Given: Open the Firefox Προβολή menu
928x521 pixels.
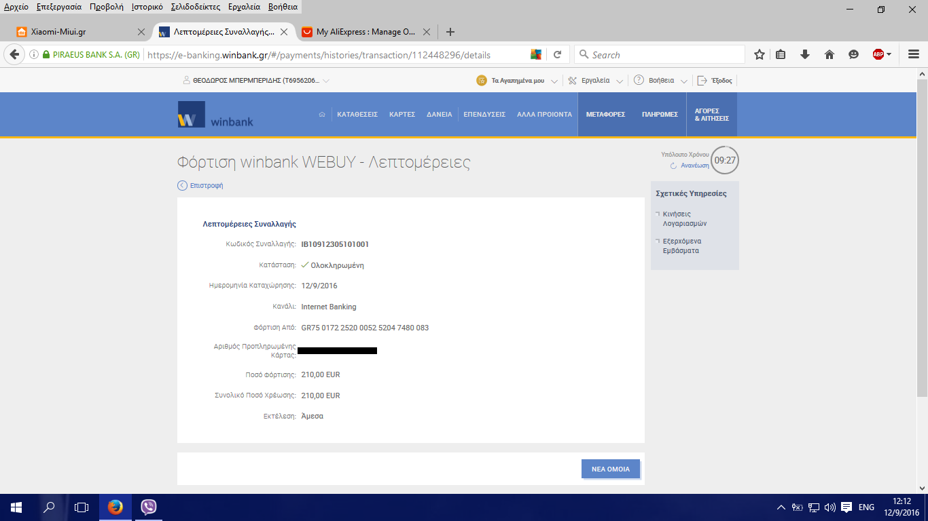Looking at the screenshot, I should click(107, 7).
